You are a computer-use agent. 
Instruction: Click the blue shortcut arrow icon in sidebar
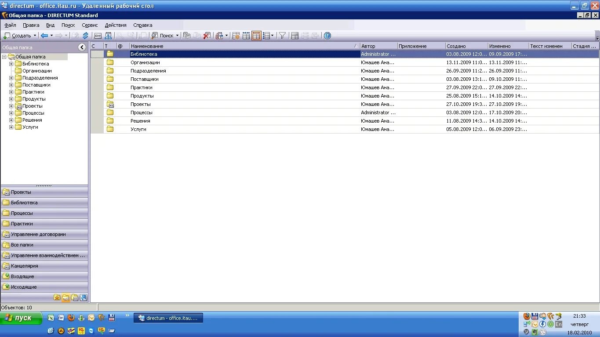[x=84, y=297]
